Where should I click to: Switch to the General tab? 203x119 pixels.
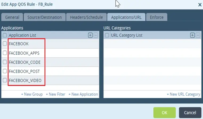[12, 17]
